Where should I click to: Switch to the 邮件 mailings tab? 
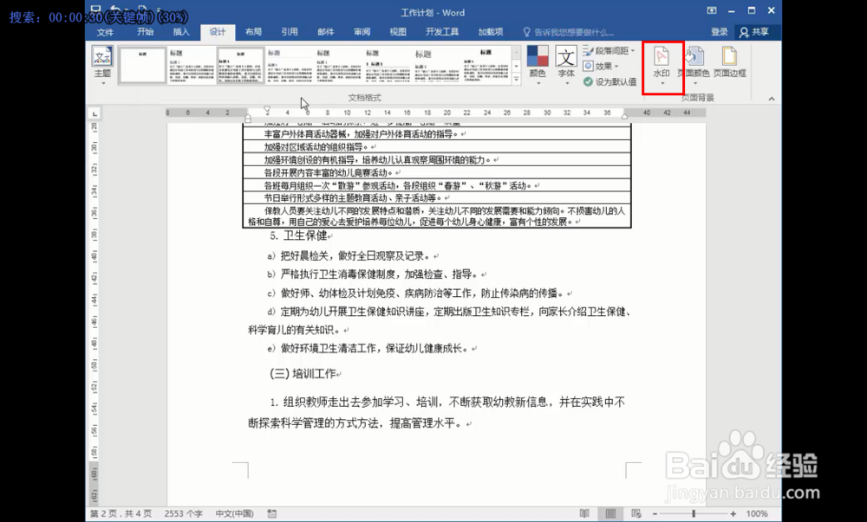coord(326,32)
